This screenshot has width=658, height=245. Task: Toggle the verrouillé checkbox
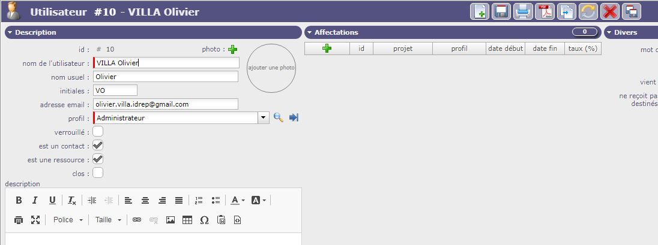(98, 132)
